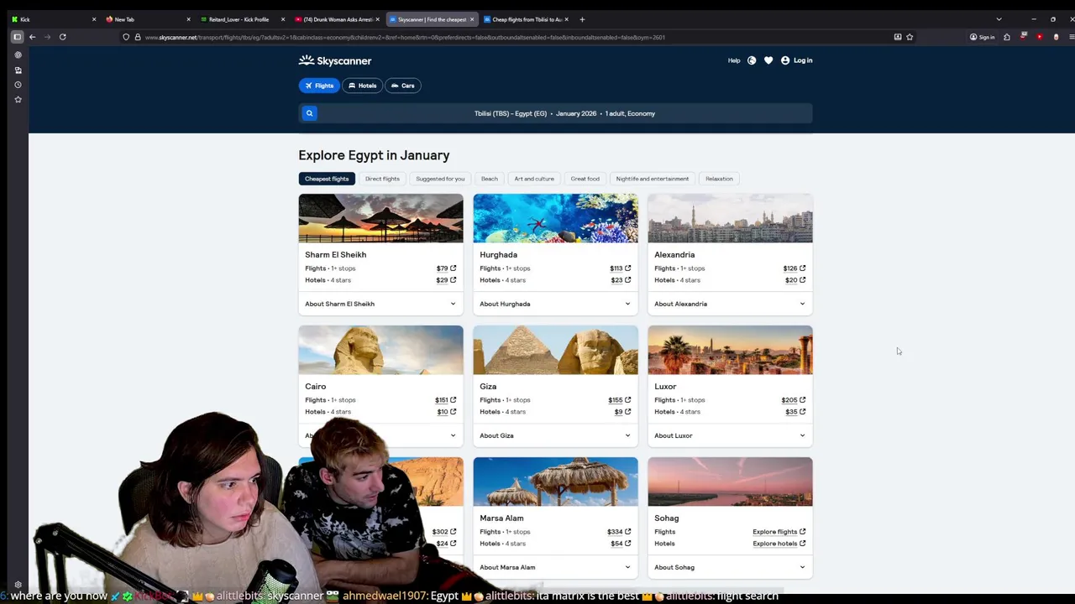
Task: Click the red YouTube extension icon
Action: [1040, 37]
